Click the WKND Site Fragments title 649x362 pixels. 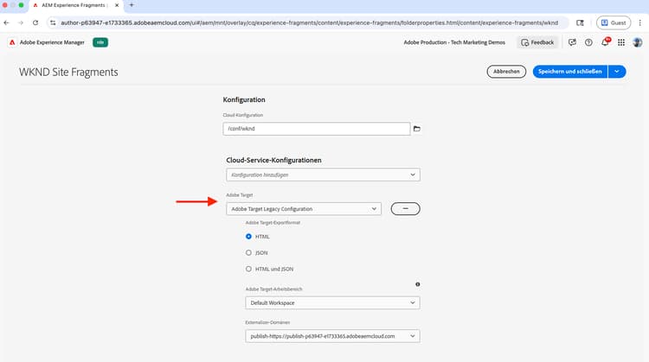click(68, 72)
